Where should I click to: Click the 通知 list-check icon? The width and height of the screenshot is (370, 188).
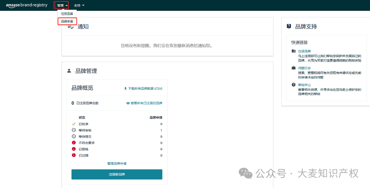point(71,27)
